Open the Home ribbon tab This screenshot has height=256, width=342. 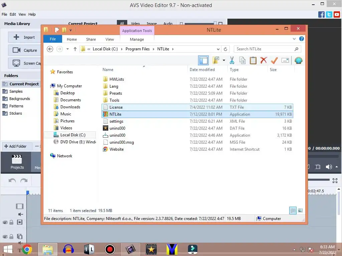pyautogui.click(x=72, y=39)
